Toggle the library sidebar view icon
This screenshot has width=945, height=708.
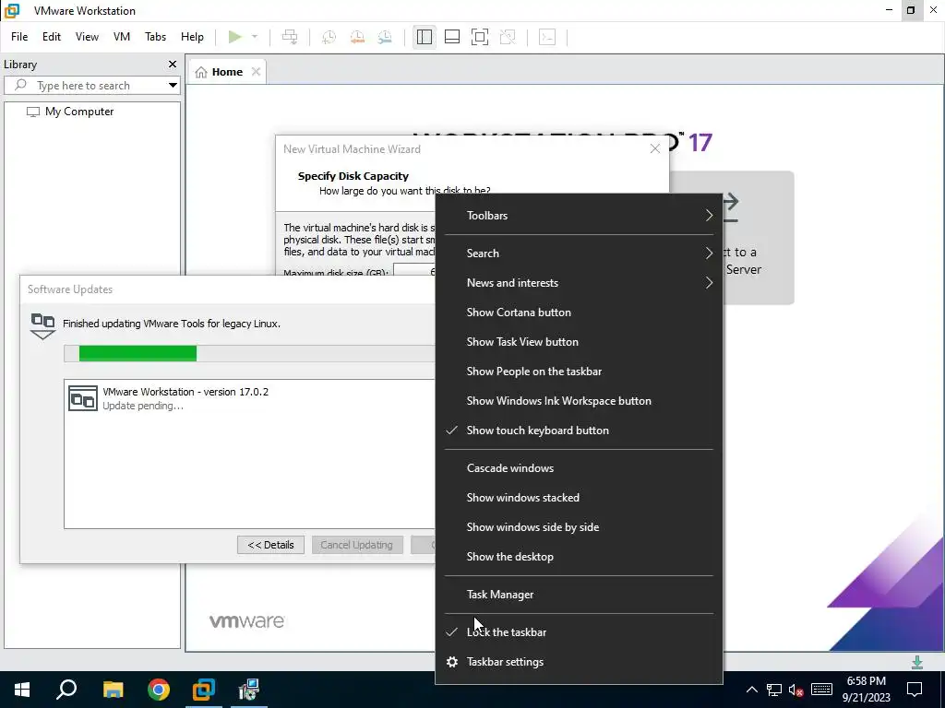[x=425, y=37]
